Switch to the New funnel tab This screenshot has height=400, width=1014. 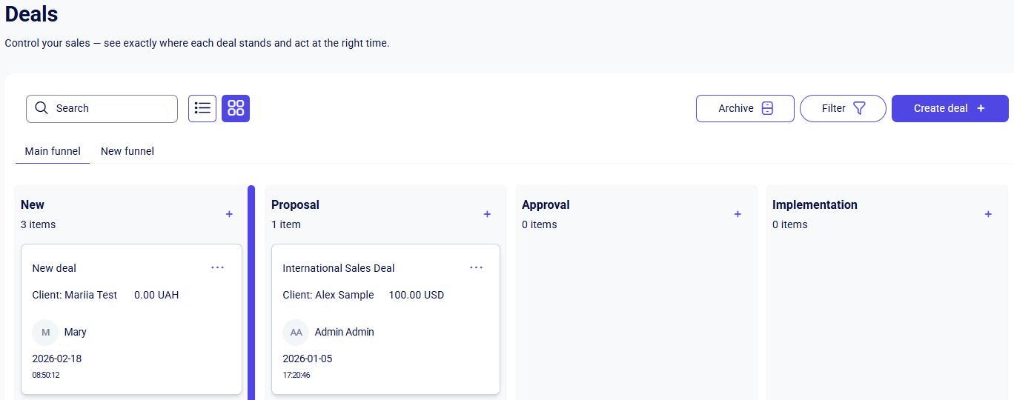(127, 151)
